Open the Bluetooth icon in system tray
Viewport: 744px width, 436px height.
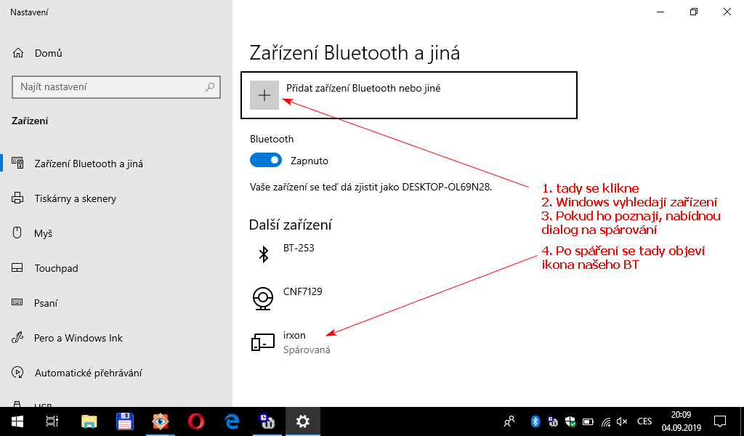tap(534, 421)
